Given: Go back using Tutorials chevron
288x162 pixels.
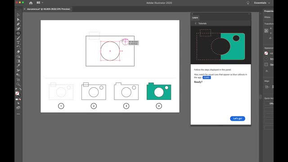Looking at the screenshot, I should (195, 23).
